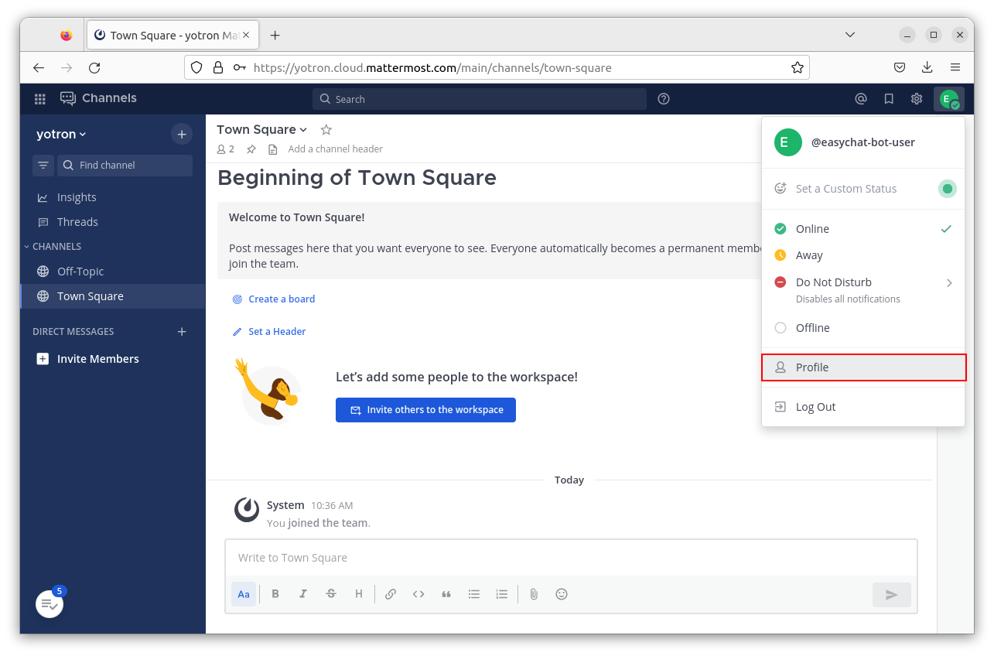Choose Log Out from user menu
Screen dimensions: 994x656
[863, 407]
